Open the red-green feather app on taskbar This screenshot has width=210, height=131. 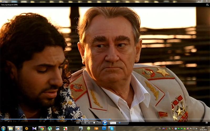(65, 128)
